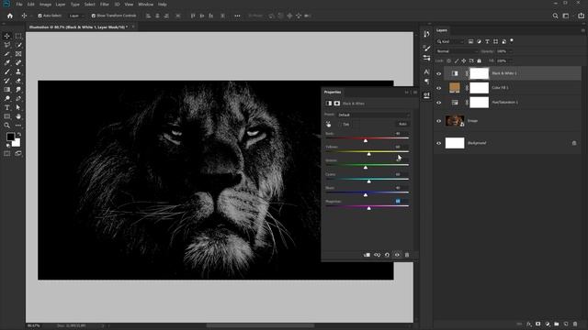Select the Black & White 1 layer name
The image size is (588, 330).
[x=504, y=73]
